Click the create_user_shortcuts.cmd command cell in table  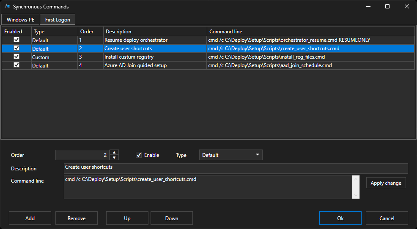coord(310,48)
